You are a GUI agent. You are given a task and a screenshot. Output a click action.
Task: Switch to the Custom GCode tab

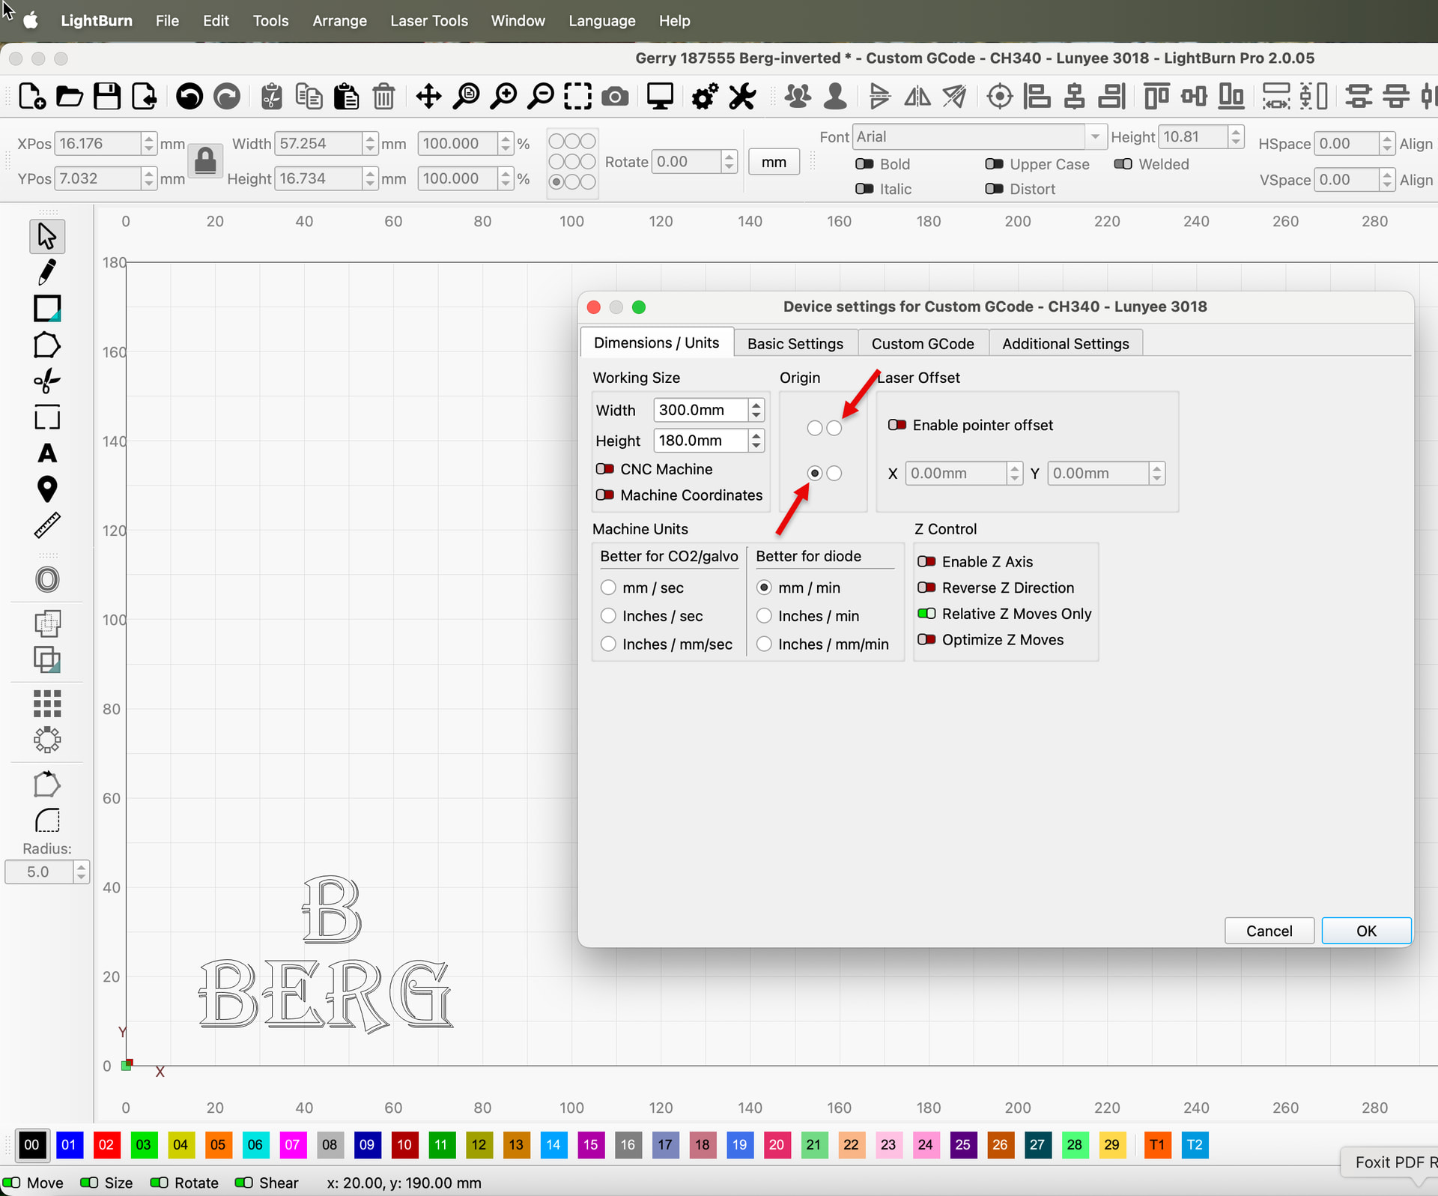point(922,344)
